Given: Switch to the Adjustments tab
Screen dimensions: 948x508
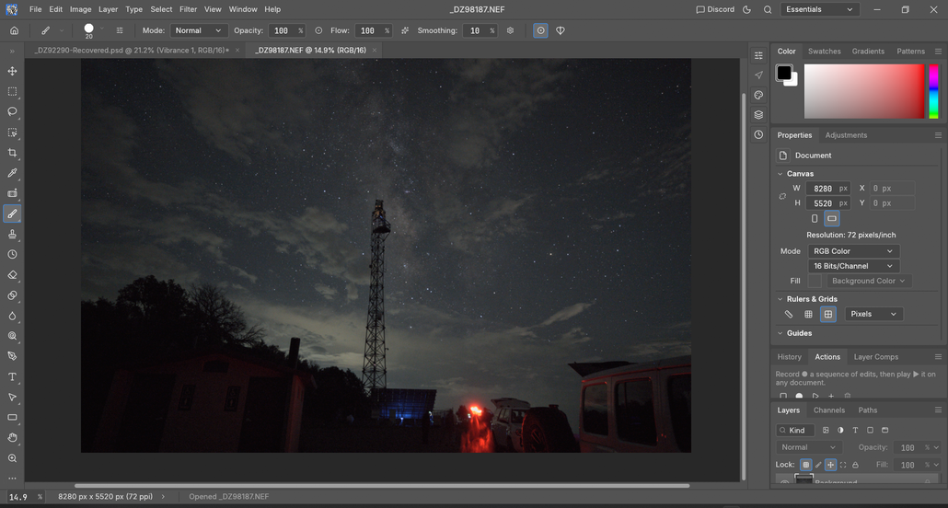Looking at the screenshot, I should coord(846,135).
